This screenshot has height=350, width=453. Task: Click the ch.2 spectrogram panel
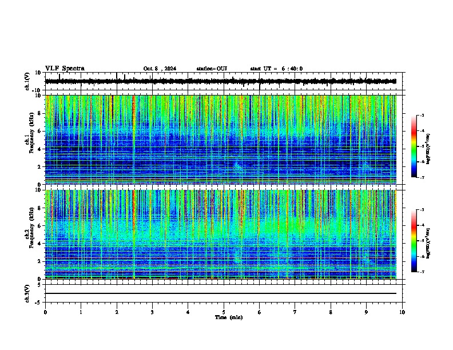220,234
